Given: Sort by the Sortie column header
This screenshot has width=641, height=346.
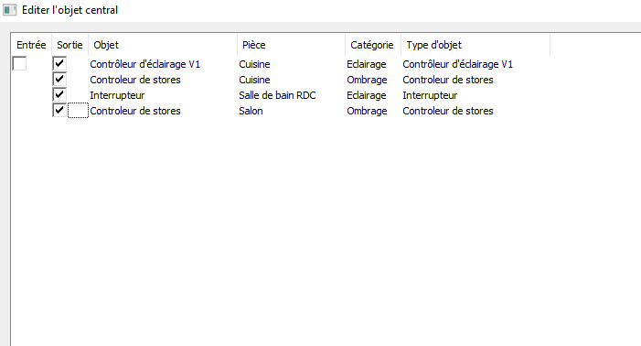Looking at the screenshot, I should 69,45.
